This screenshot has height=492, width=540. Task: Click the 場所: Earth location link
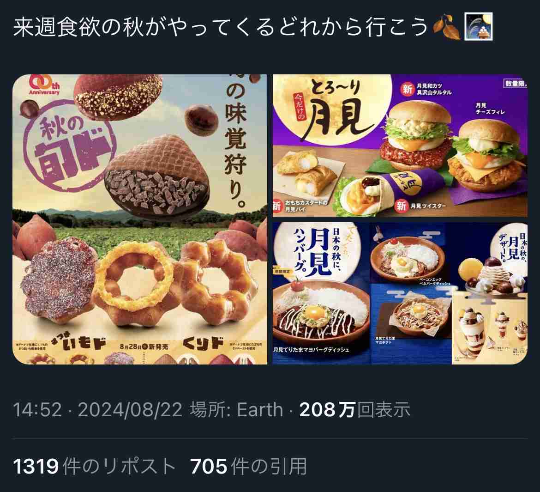click(x=236, y=410)
